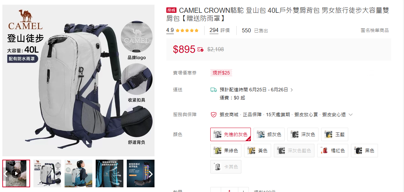Report item via 匿名檢舉商品
404x192 pixels.
(375, 31)
